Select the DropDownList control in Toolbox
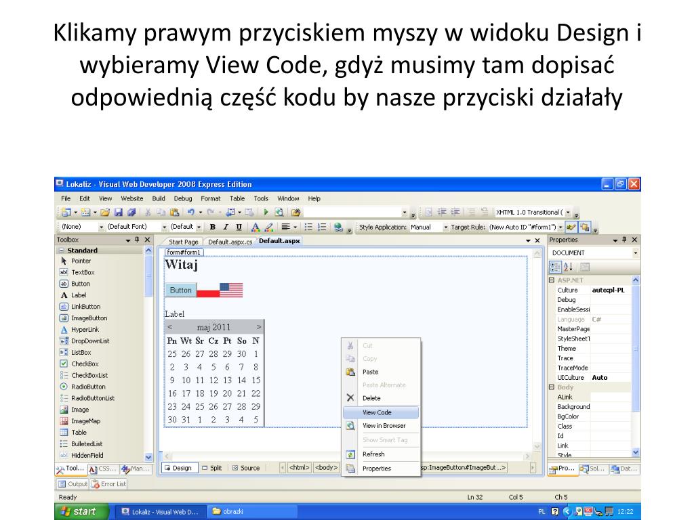 [x=90, y=341]
